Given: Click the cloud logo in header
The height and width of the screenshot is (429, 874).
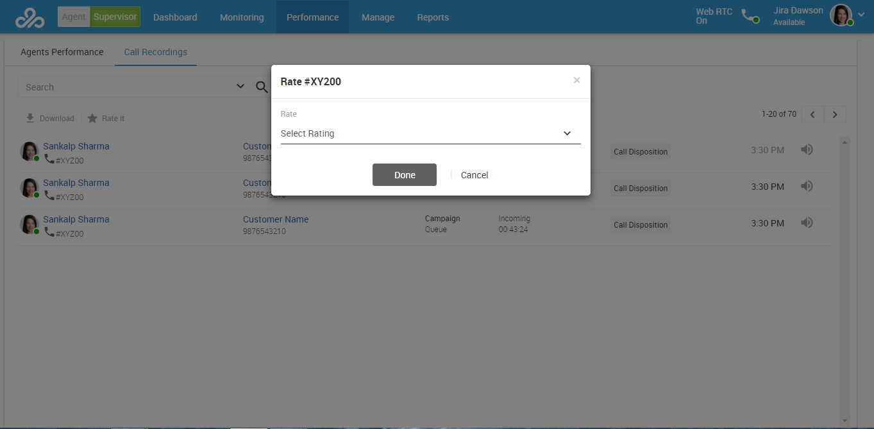Looking at the screenshot, I should pos(30,17).
